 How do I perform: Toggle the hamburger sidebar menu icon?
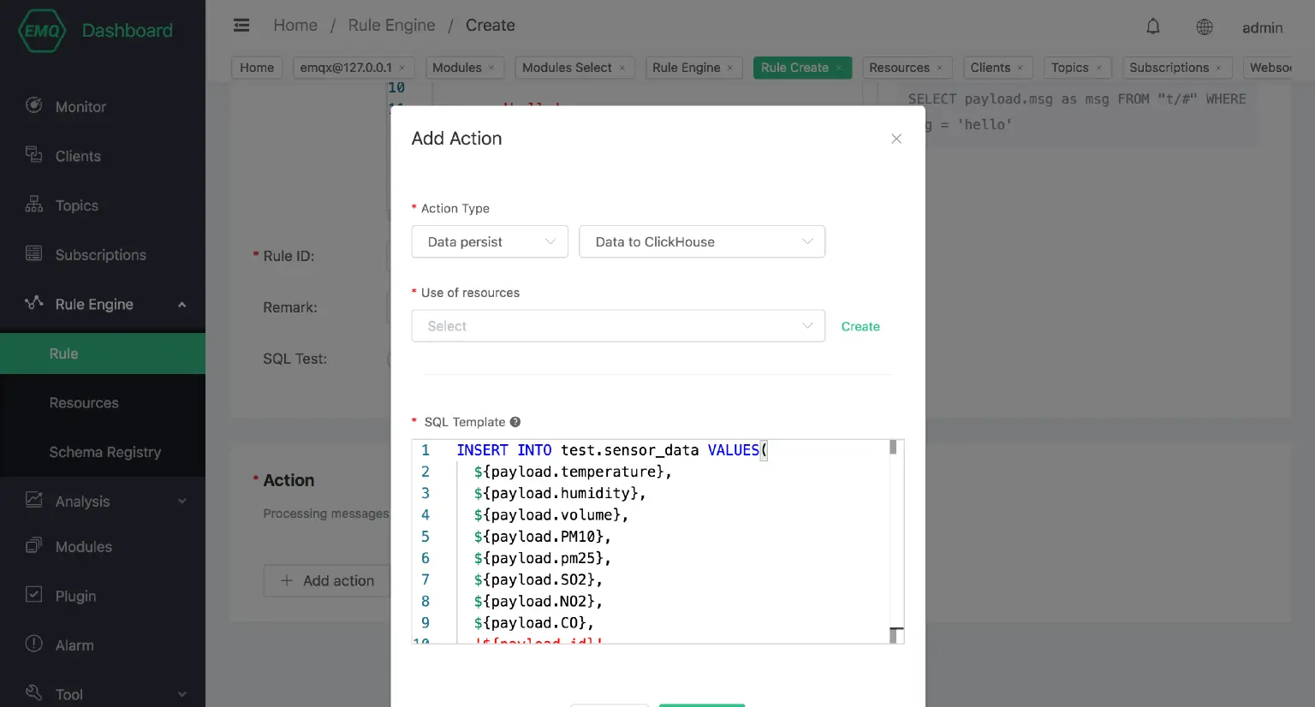pos(241,26)
